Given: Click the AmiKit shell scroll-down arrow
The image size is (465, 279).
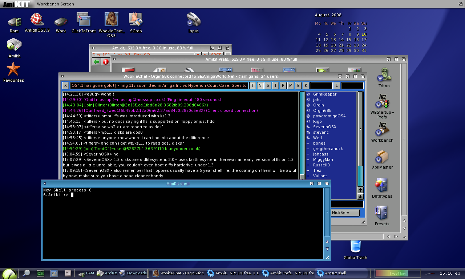Looking at the screenshot, I should (327, 249).
